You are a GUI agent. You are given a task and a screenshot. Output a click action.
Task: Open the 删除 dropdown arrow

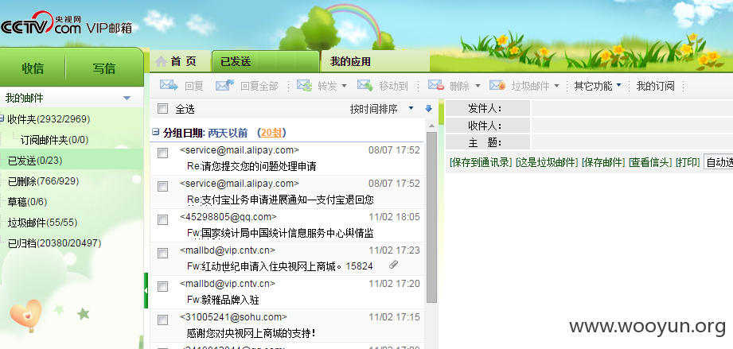478,86
